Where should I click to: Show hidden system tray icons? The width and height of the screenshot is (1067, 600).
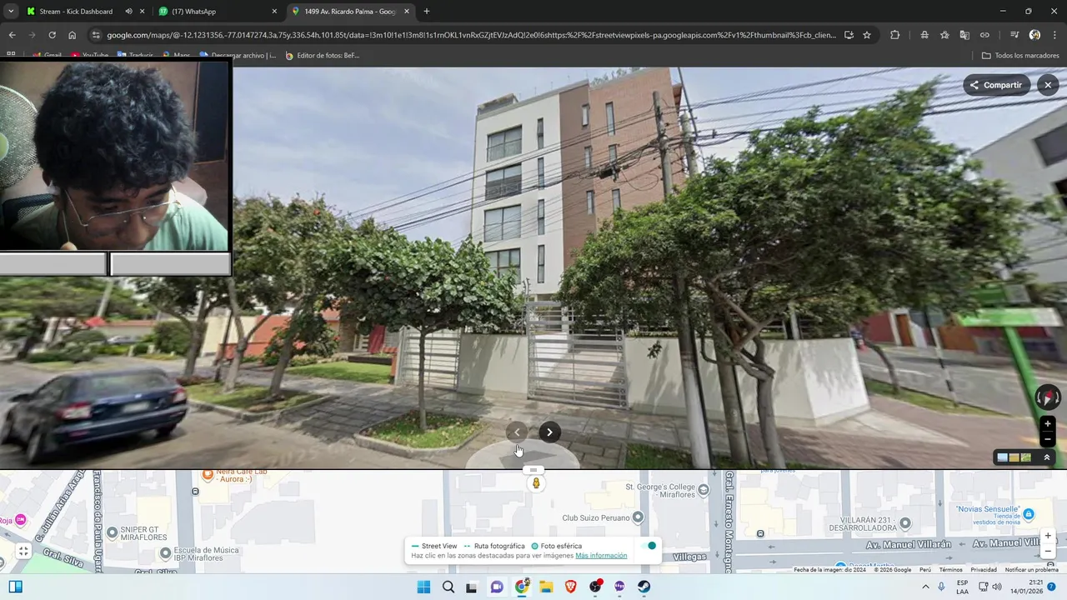[x=925, y=587]
